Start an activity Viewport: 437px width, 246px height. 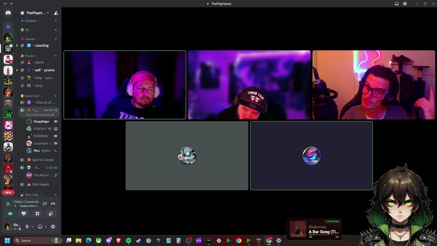click(x=38, y=214)
